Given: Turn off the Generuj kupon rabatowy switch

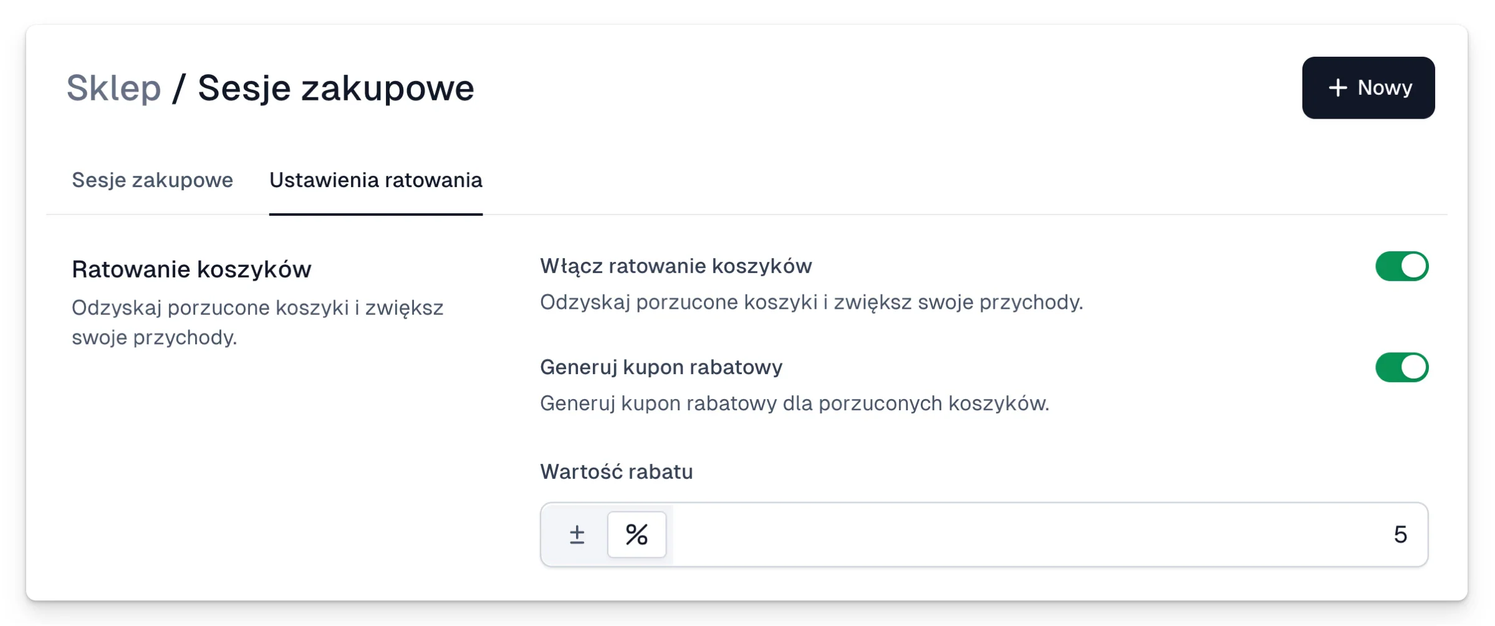Looking at the screenshot, I should pyautogui.click(x=1401, y=367).
